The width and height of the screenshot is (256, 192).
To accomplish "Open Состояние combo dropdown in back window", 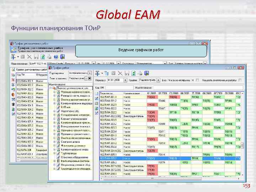I will [x=165, y=63].
